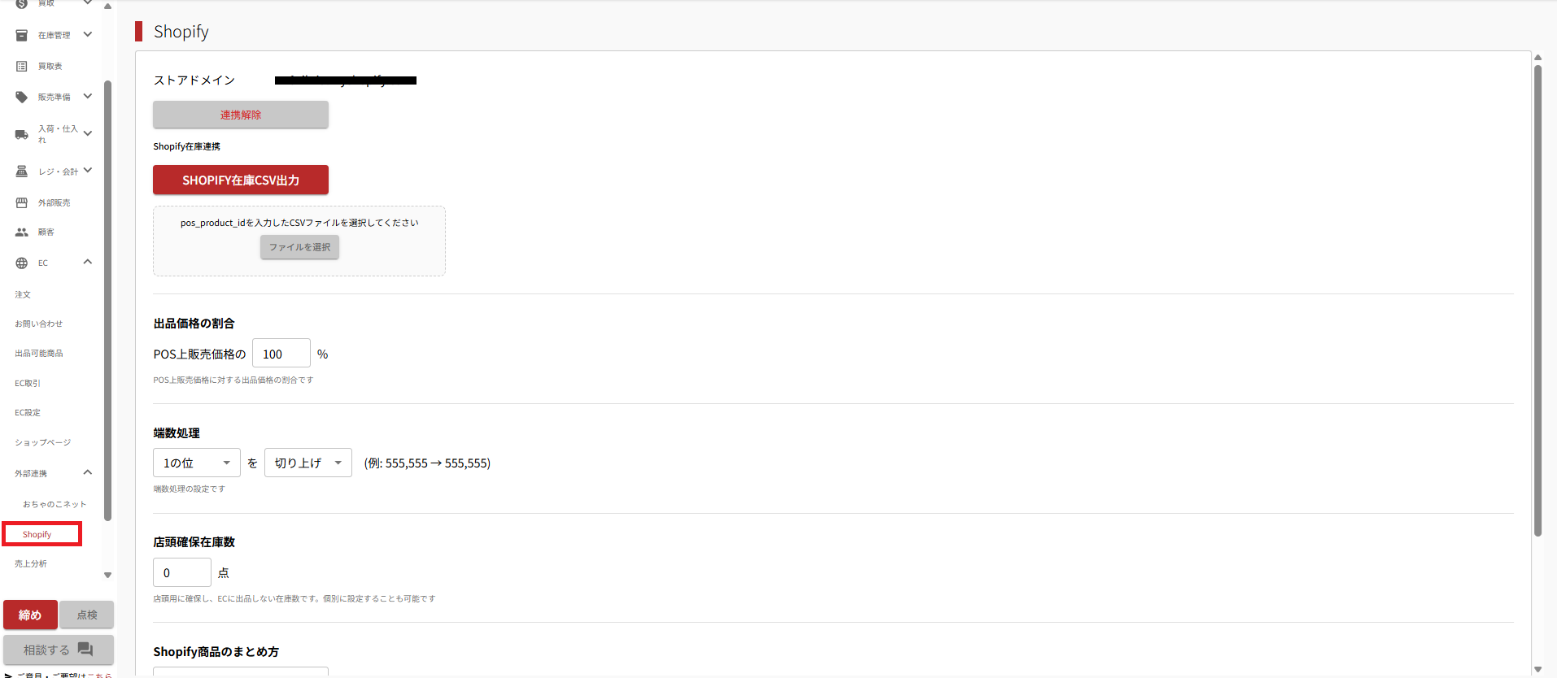Click the 連携解除 button
Screen dimensions: 1557x678
pos(241,115)
